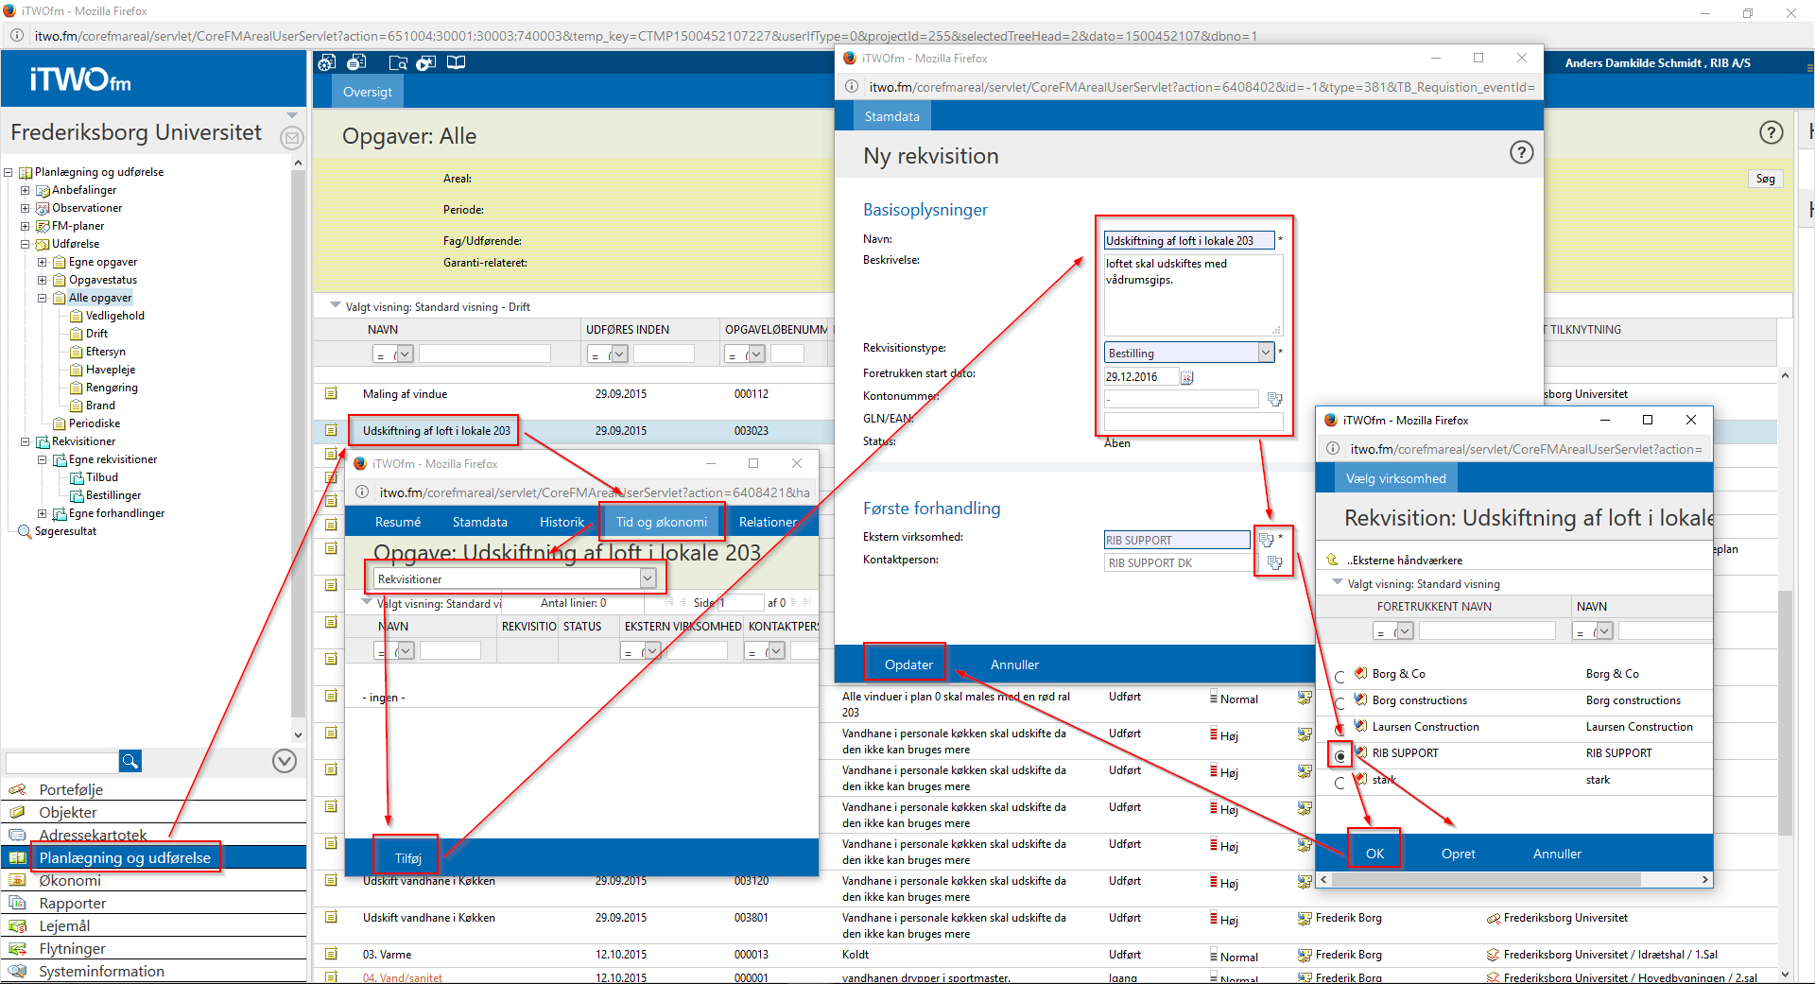Switch to the Resumé tab

click(x=398, y=522)
